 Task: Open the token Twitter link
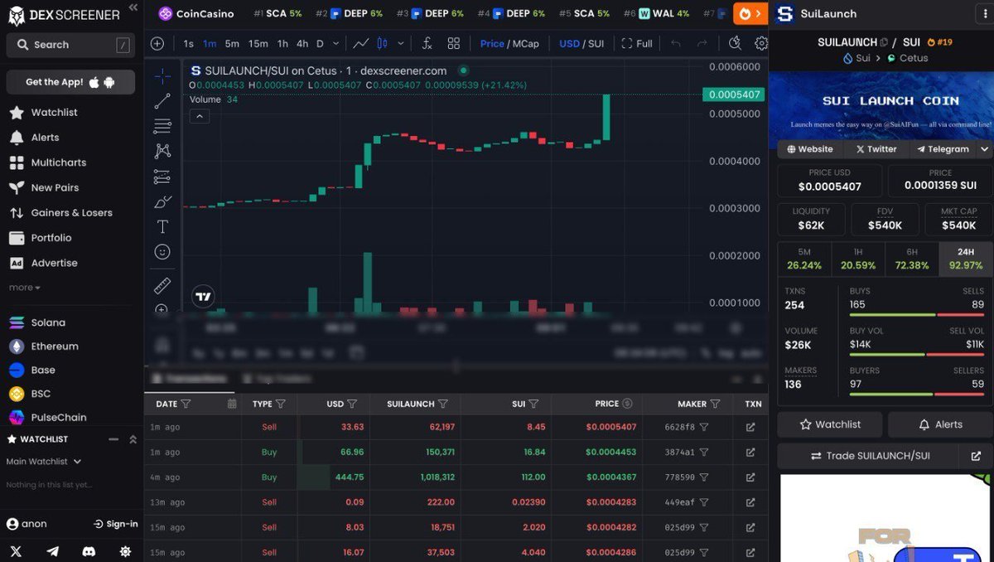coord(876,149)
